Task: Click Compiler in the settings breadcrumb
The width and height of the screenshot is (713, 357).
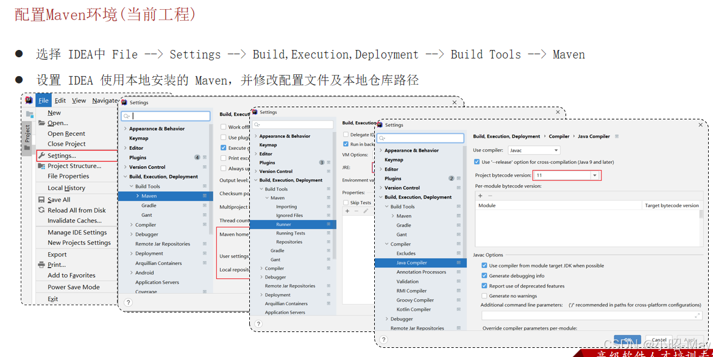Action: click(559, 136)
